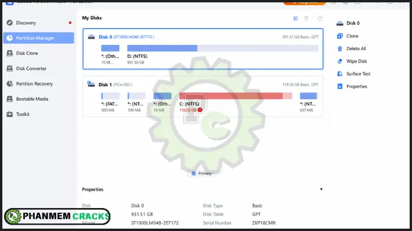Viewport: 412px width, 231px height.
Task: Refresh the disk list
Action: 320,19
